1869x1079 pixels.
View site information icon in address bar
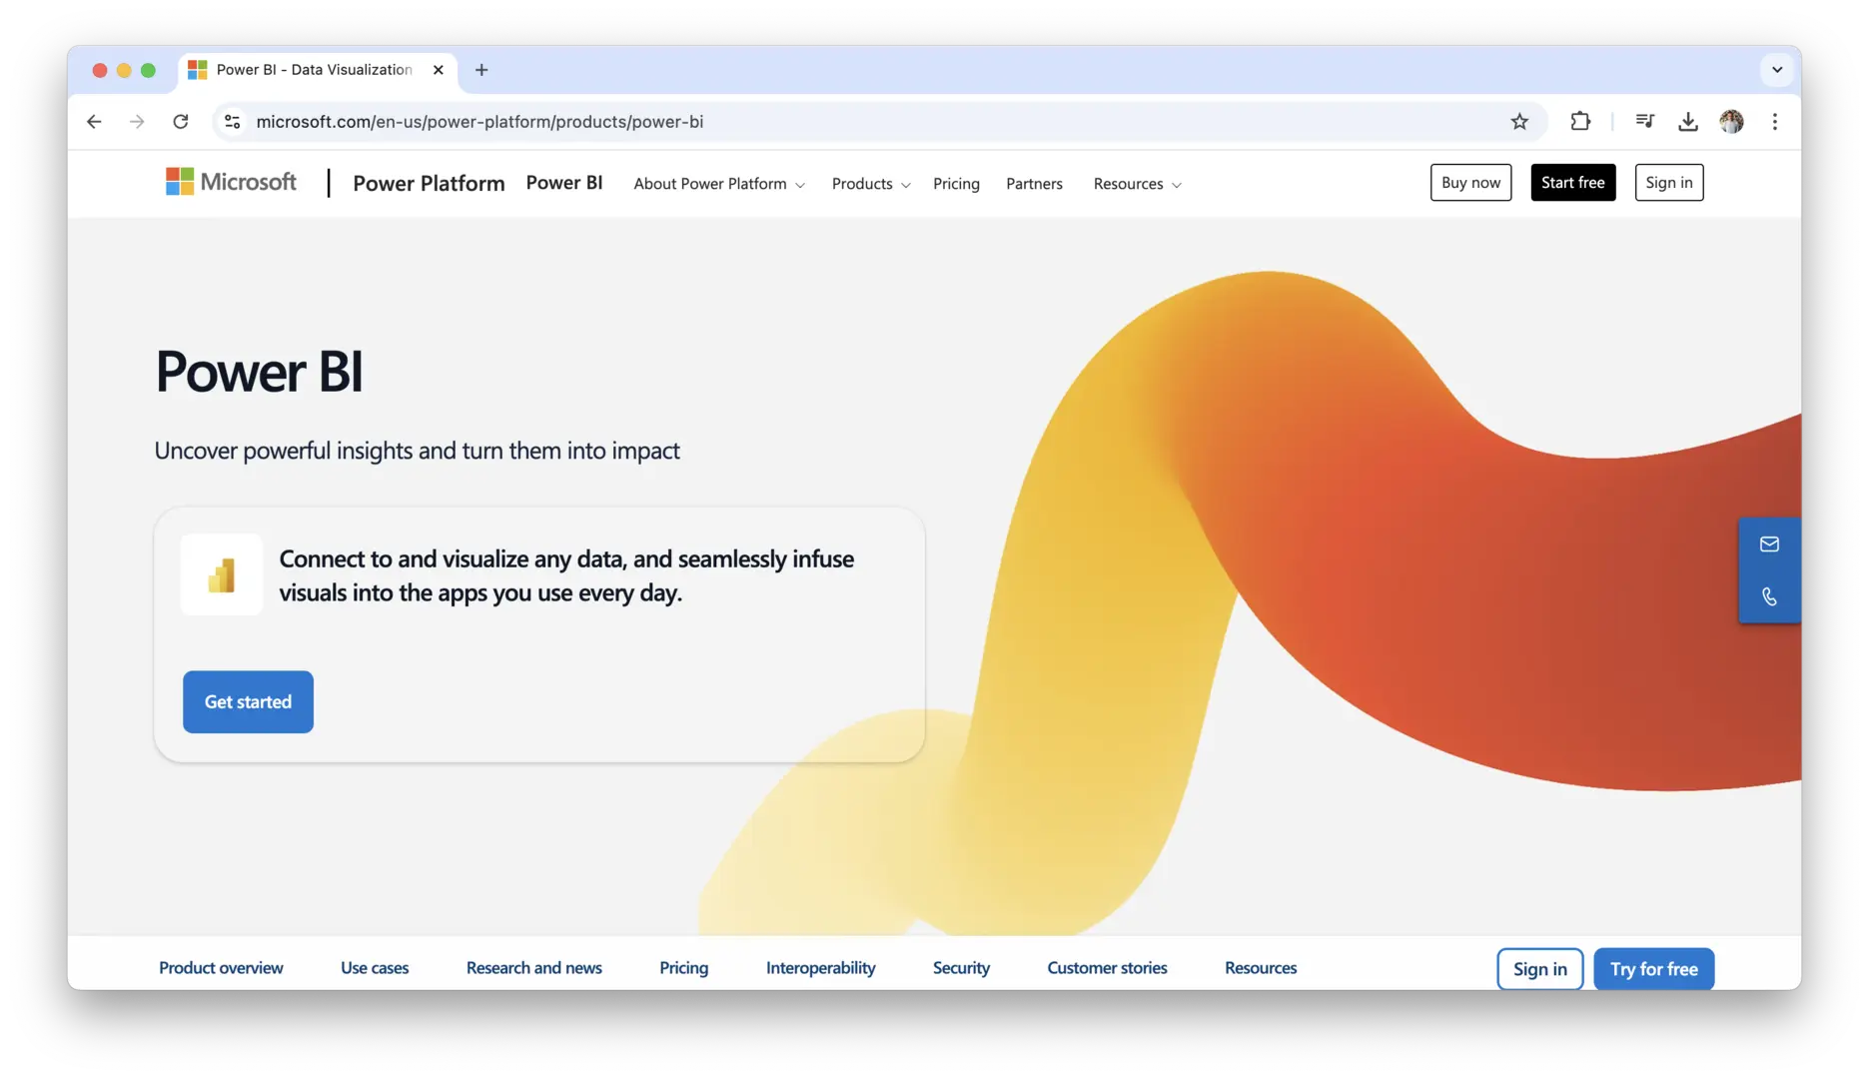point(233,122)
